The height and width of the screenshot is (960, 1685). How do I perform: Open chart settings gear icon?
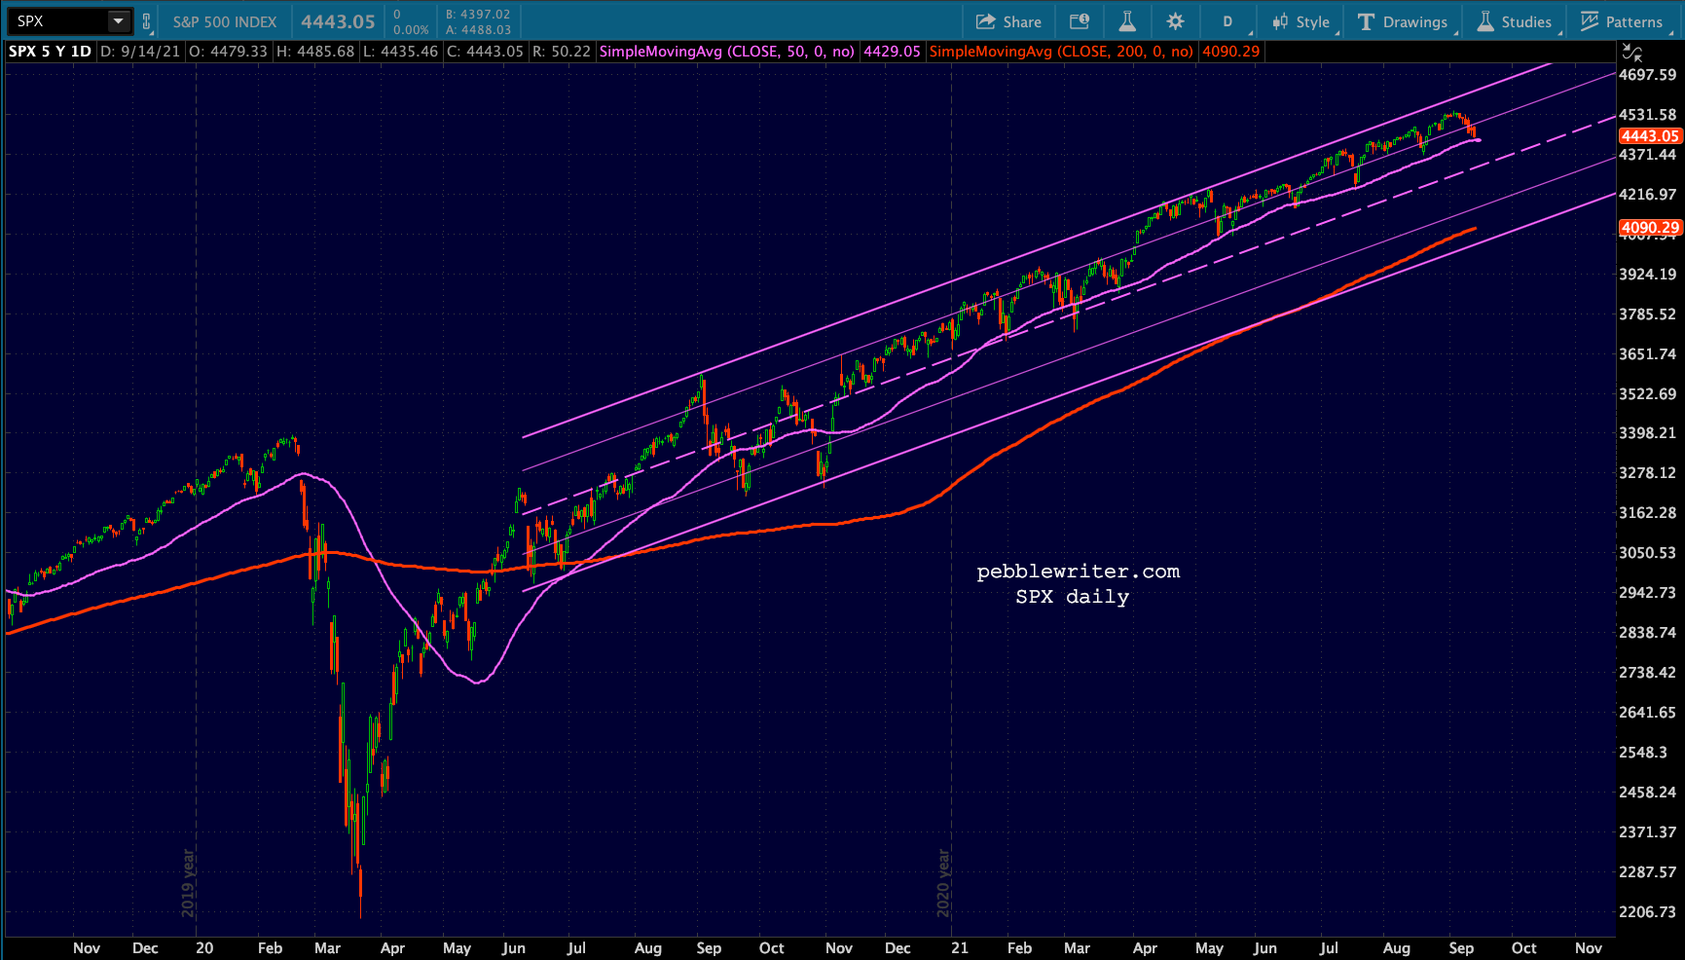click(1175, 21)
